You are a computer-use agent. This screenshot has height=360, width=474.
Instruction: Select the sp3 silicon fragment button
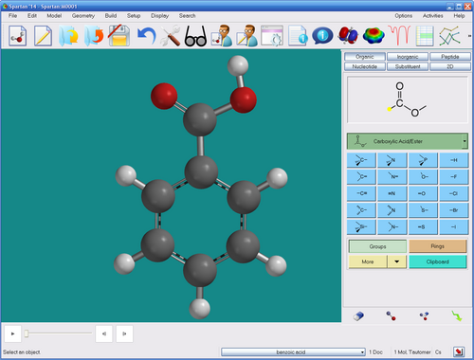[x=361, y=227]
